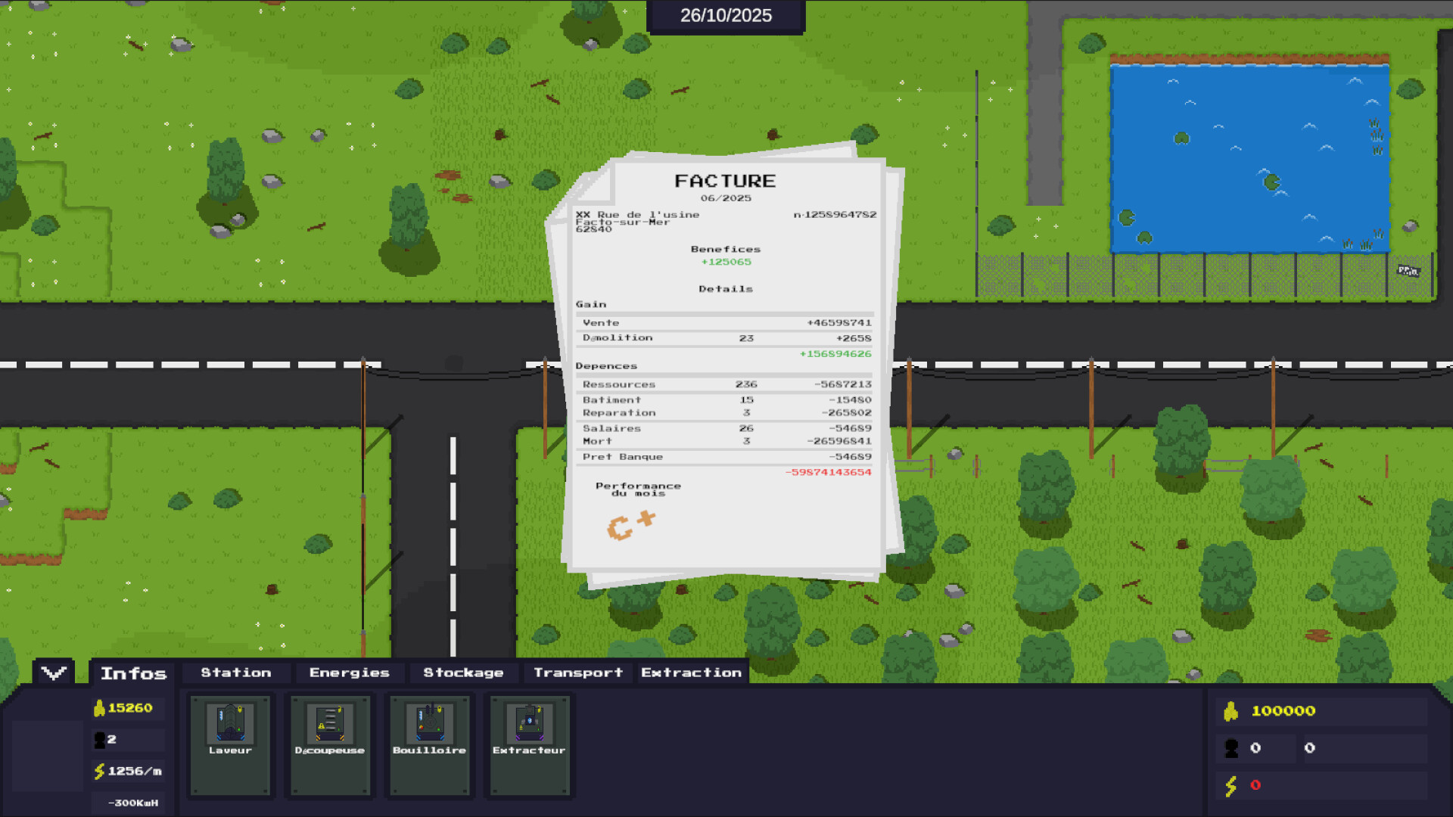1453x817 pixels.
Task: Click the lightning icon showing 1256/m
Action: pyautogui.click(x=100, y=771)
